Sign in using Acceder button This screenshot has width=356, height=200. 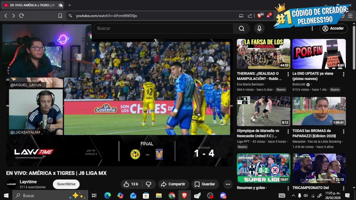pos(333,28)
